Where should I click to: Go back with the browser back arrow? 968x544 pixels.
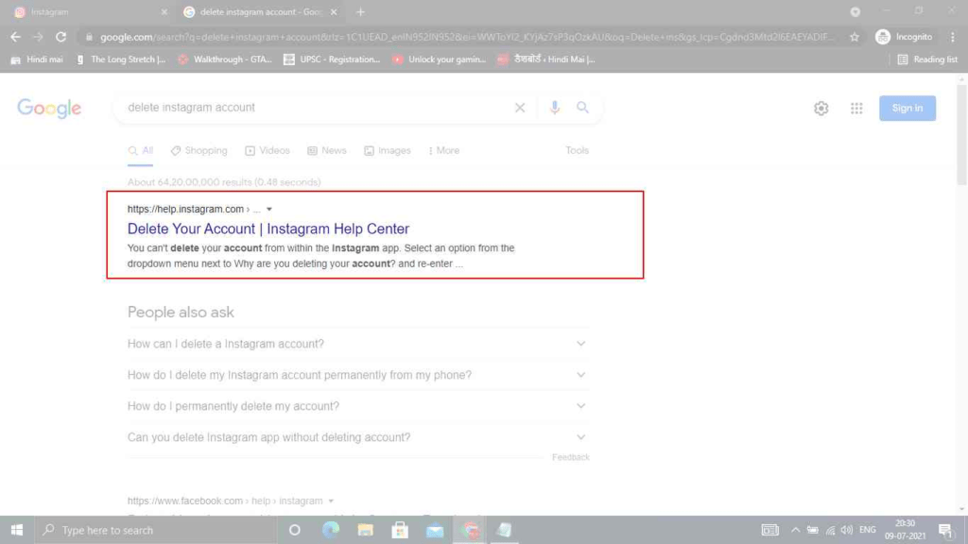[x=15, y=37]
